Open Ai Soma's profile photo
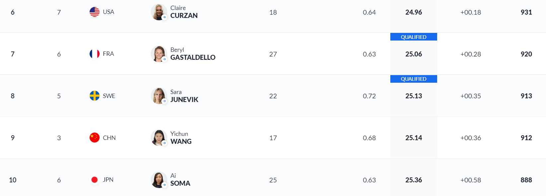The image size is (546, 196). (158, 180)
